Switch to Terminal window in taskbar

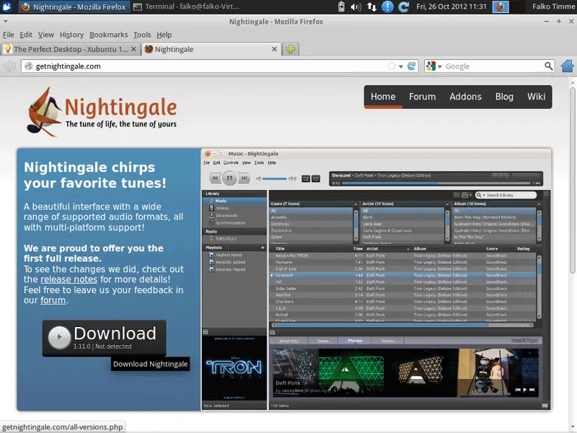coord(187,6)
